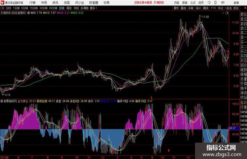Open the 交易 menu
The width and height of the screenshot is (247, 159).
106,3
